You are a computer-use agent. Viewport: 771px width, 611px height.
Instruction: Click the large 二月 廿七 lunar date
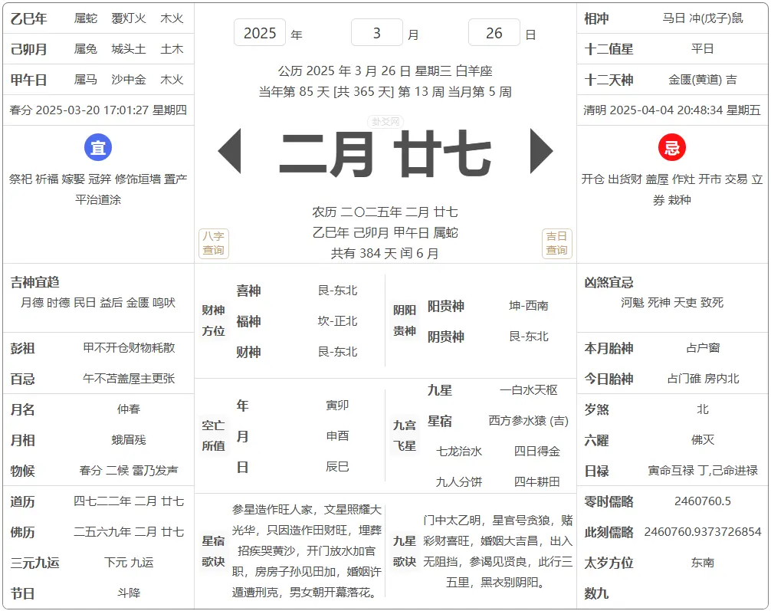point(385,156)
